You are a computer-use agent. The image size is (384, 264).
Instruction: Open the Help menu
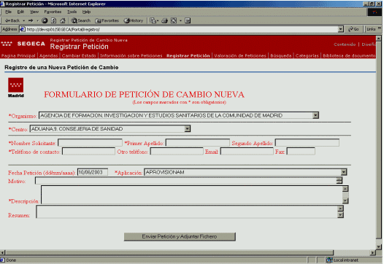pos(86,12)
